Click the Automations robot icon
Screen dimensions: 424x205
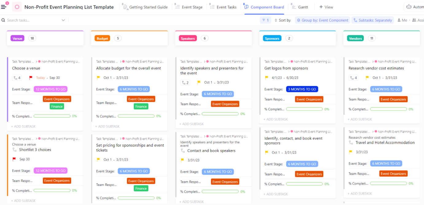point(409,7)
